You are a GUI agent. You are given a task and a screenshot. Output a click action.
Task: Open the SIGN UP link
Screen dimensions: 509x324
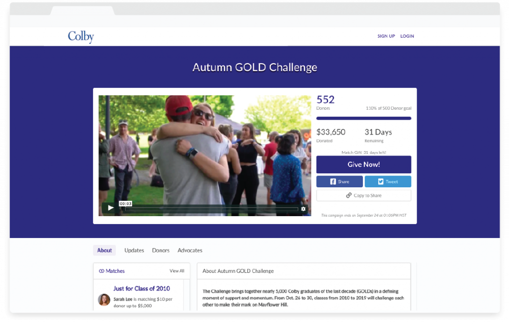point(386,36)
